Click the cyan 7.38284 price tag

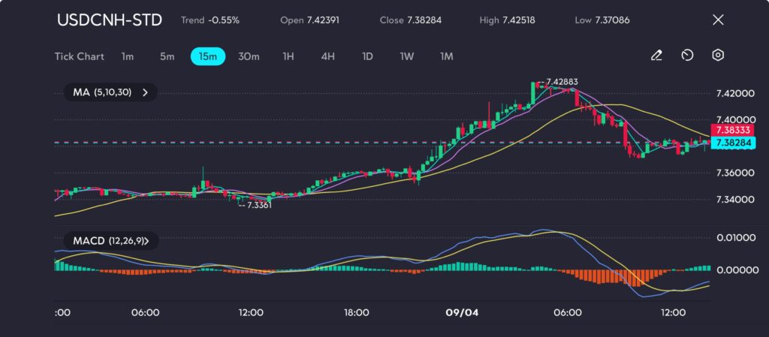tap(731, 143)
